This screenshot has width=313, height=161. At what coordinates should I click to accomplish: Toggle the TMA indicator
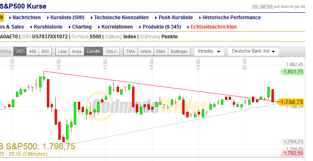(131, 51)
